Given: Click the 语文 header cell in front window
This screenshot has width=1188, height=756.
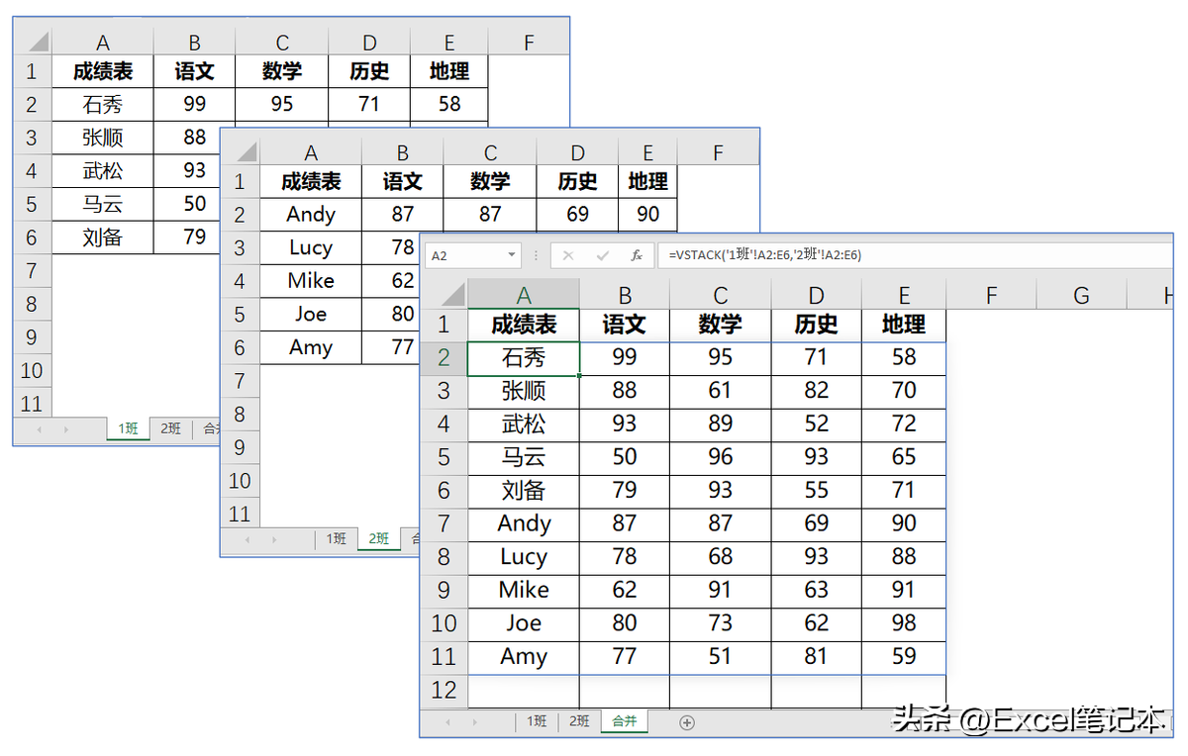Looking at the screenshot, I should pyautogui.click(x=625, y=325).
